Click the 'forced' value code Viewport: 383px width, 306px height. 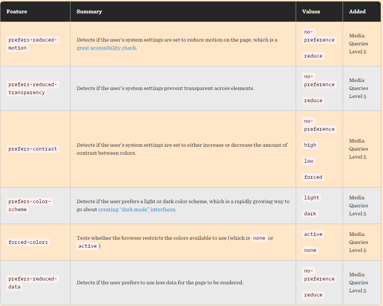point(313,177)
